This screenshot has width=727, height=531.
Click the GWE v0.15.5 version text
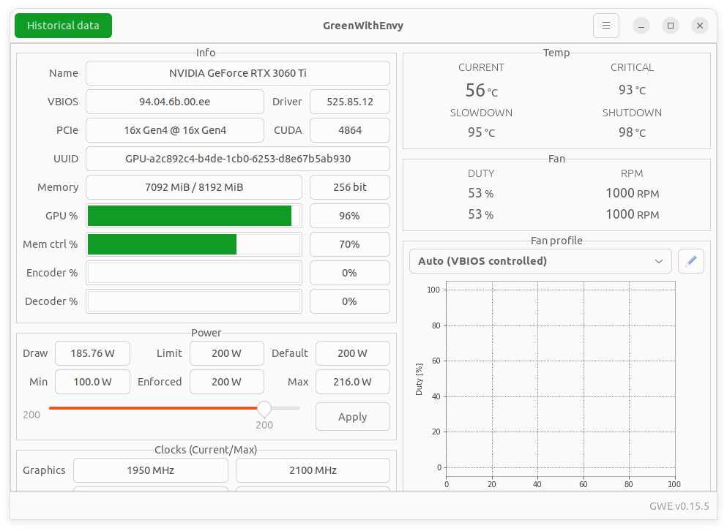coord(679,506)
